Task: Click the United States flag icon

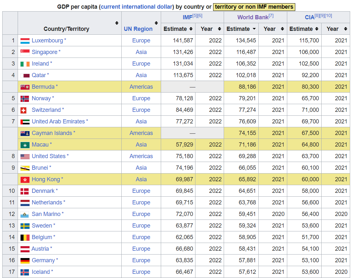Action: pyautogui.click(x=26, y=156)
